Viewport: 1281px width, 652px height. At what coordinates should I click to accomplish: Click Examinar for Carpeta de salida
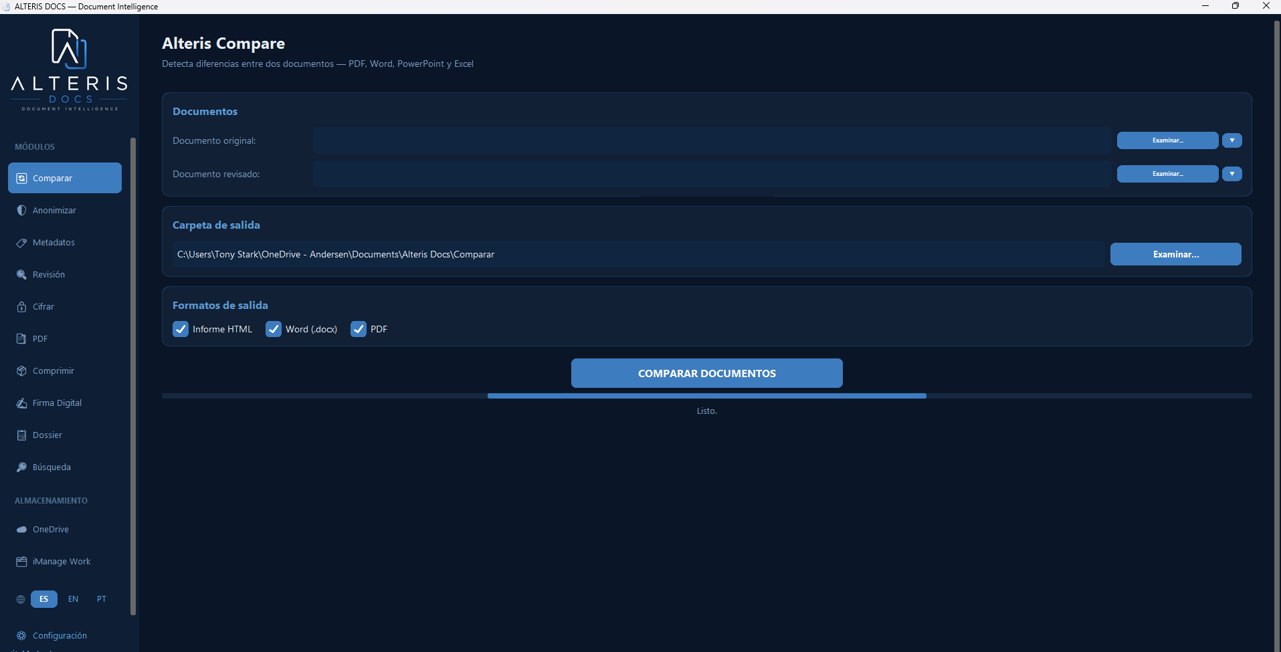[x=1176, y=254]
